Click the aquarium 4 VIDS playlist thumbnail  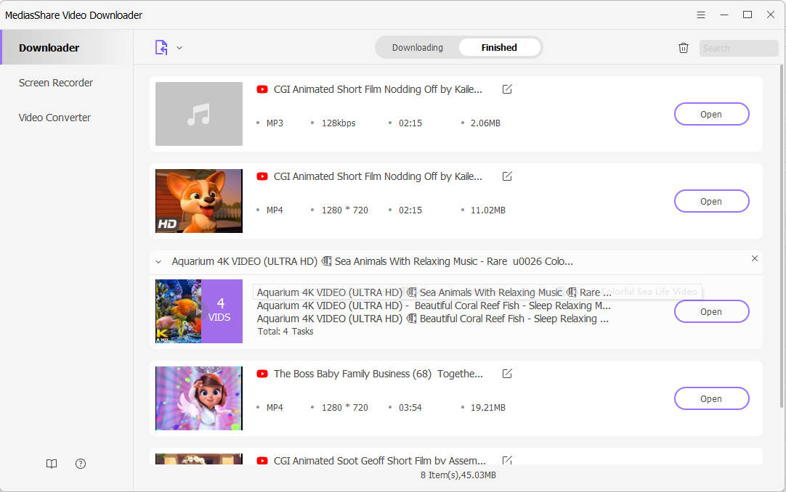point(199,311)
